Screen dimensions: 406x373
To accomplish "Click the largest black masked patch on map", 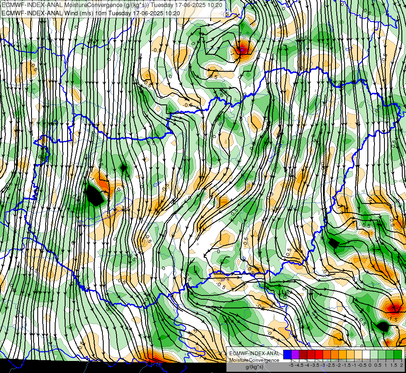I will (x=94, y=195).
